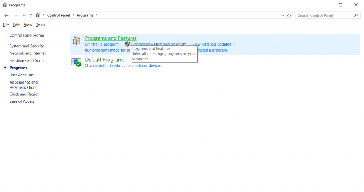Expand the chevron after Programs breadcrumb
Screen dimensions: 364x192
[97, 15]
